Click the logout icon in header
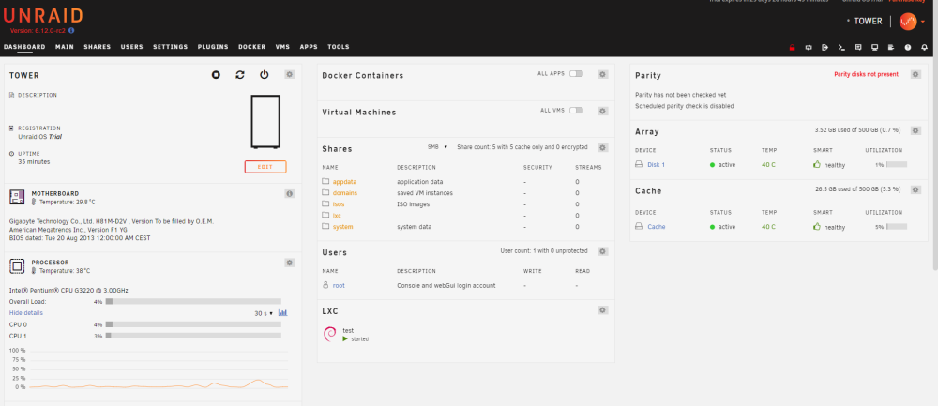938x406 pixels. pyautogui.click(x=825, y=47)
